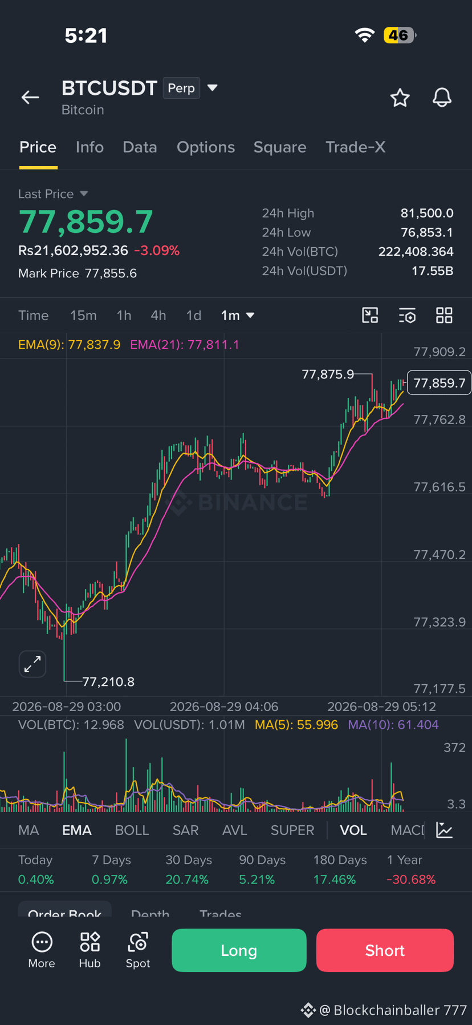Screen dimensions: 472x1025
Task: Open chart settings icon
Action: [x=407, y=315]
